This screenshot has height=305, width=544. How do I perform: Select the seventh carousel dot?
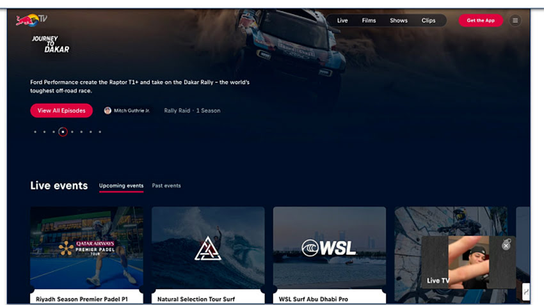coord(90,132)
